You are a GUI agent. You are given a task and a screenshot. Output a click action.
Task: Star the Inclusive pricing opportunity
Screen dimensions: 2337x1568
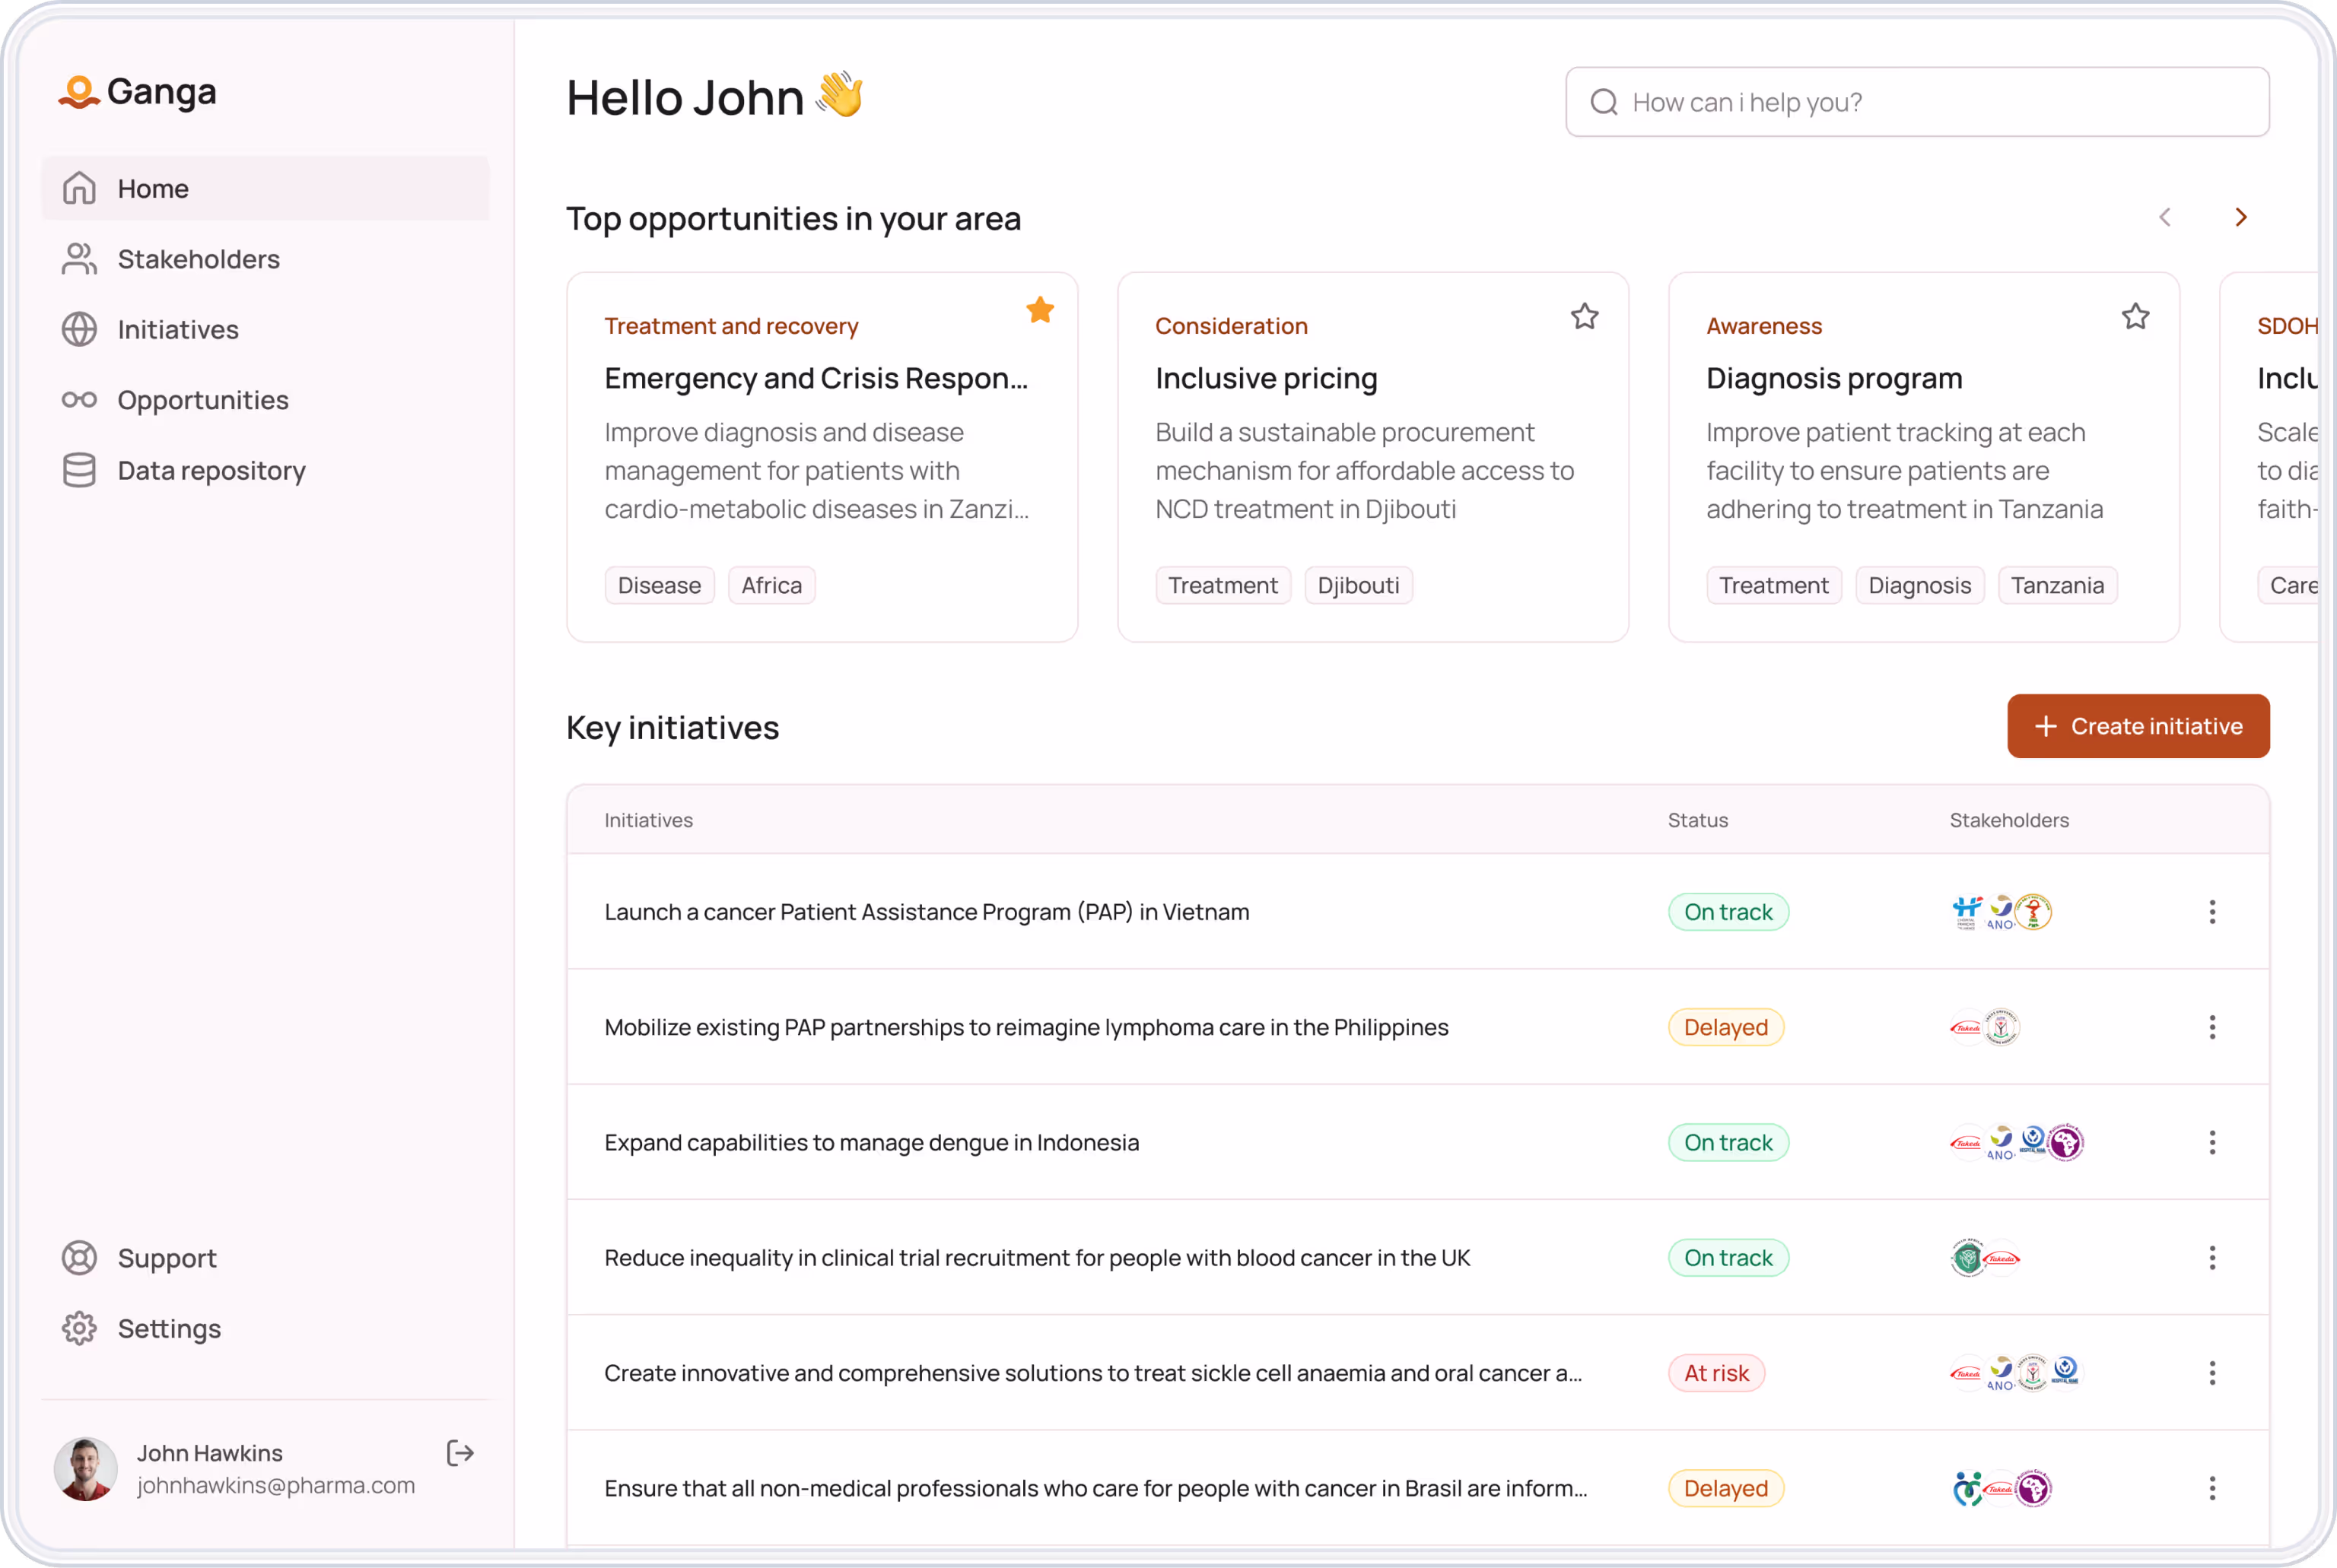click(1584, 317)
